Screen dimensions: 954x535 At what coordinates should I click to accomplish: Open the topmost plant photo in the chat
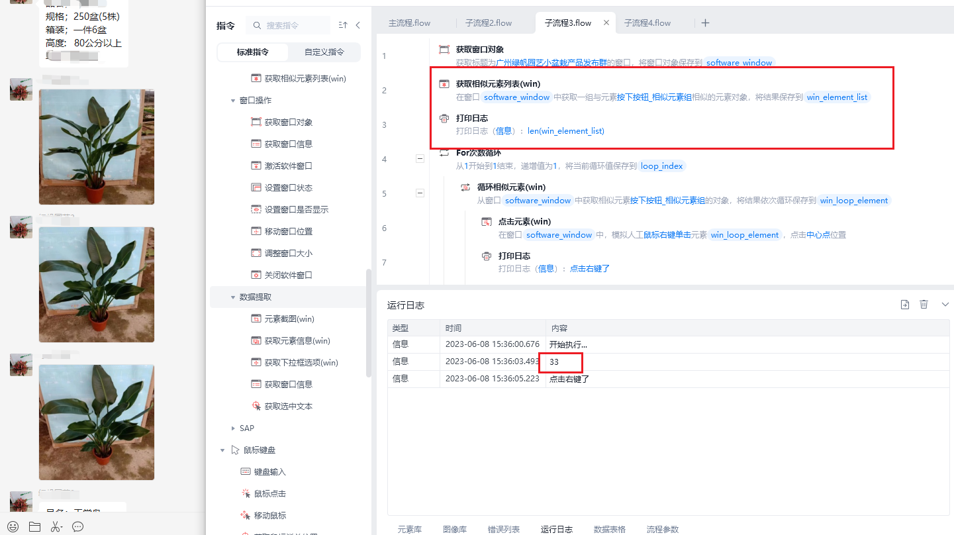tap(97, 147)
